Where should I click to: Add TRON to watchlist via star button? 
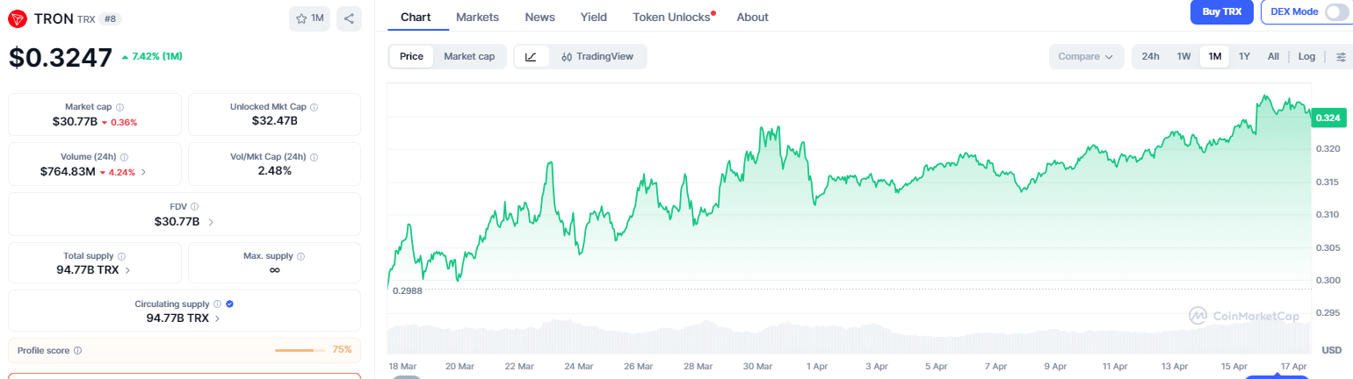click(309, 18)
